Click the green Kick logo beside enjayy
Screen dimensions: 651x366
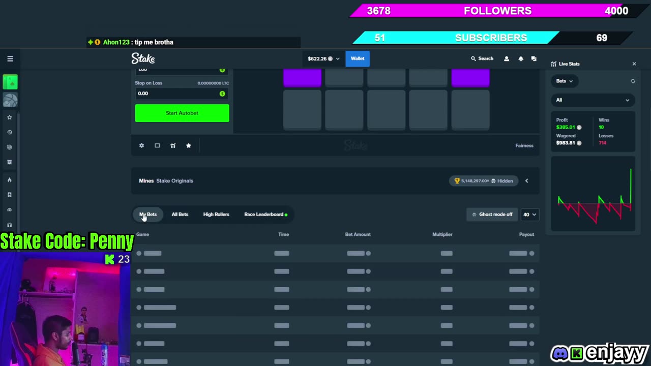(577, 353)
